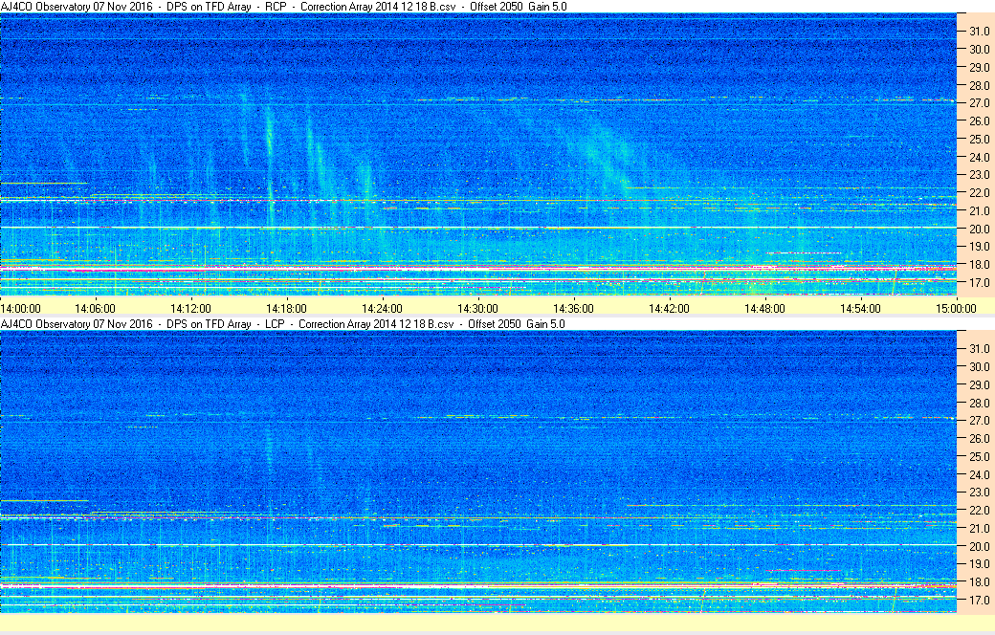Click the 14:42:00 time marker
The height and width of the screenshot is (635, 995).
(x=669, y=308)
